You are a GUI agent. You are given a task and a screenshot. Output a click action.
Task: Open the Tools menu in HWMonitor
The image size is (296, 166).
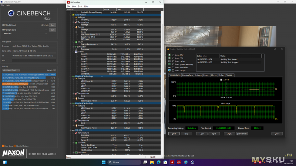pos(80,6)
